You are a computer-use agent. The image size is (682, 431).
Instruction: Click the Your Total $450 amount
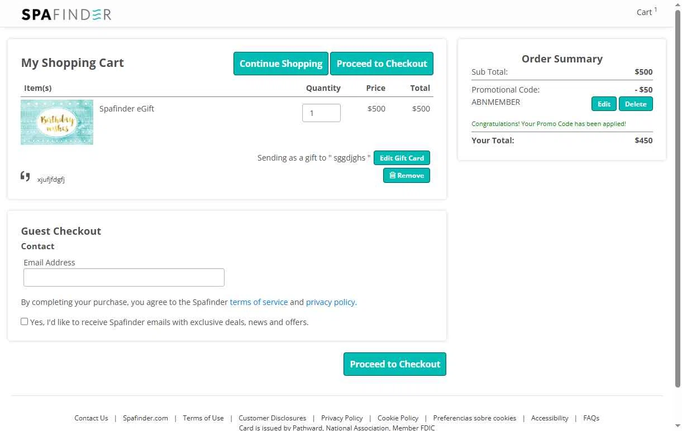coord(643,141)
